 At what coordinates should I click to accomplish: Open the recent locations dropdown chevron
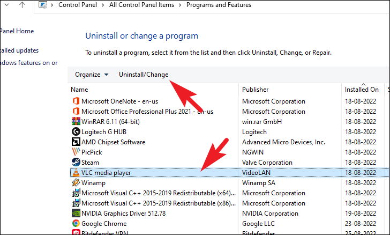coord(7,5)
